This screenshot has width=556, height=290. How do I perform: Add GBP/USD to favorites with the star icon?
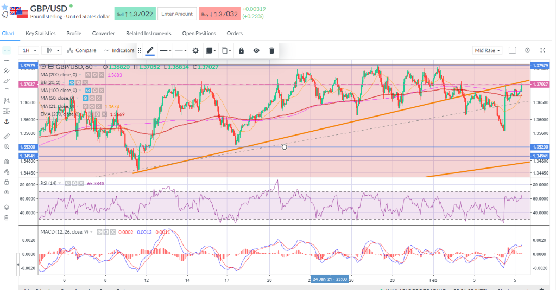point(4,7)
